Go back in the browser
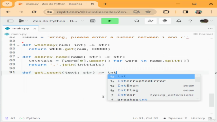217x122 pixels. pos(8,12)
